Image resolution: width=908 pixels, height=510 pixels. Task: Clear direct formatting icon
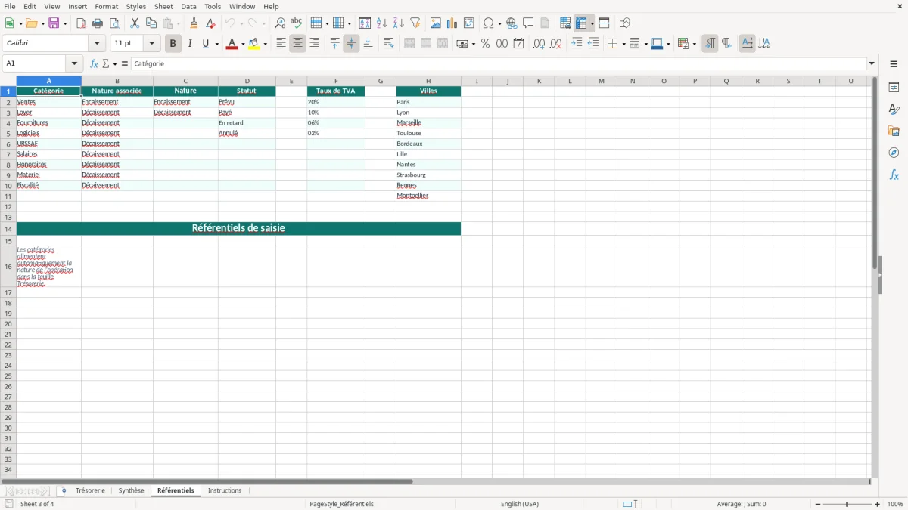[211, 23]
